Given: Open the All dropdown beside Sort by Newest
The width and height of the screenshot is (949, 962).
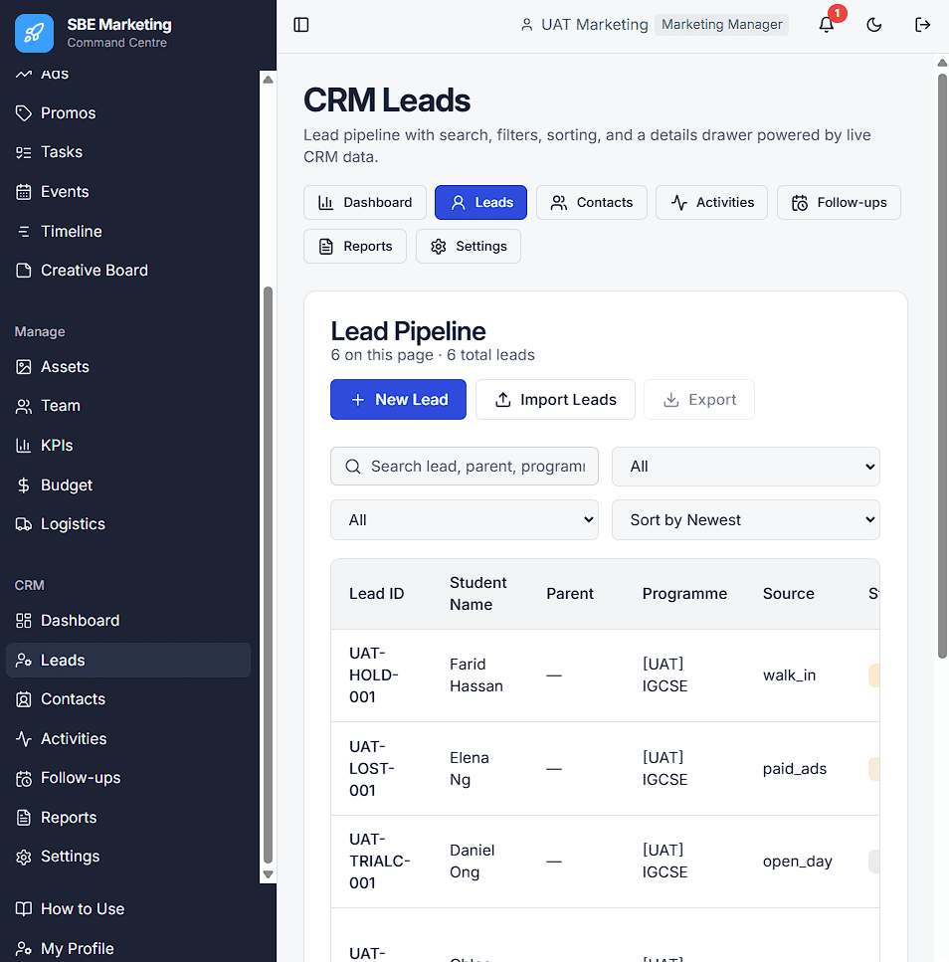Looking at the screenshot, I should coord(465,520).
